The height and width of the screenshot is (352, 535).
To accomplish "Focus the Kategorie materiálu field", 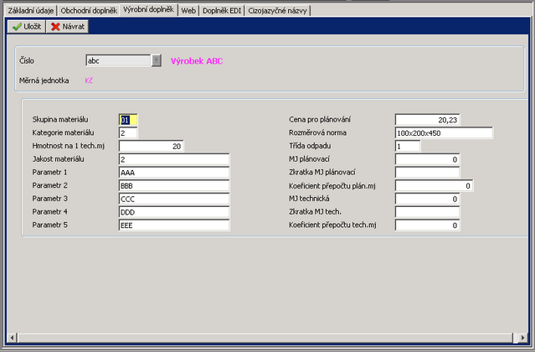I will point(128,132).
